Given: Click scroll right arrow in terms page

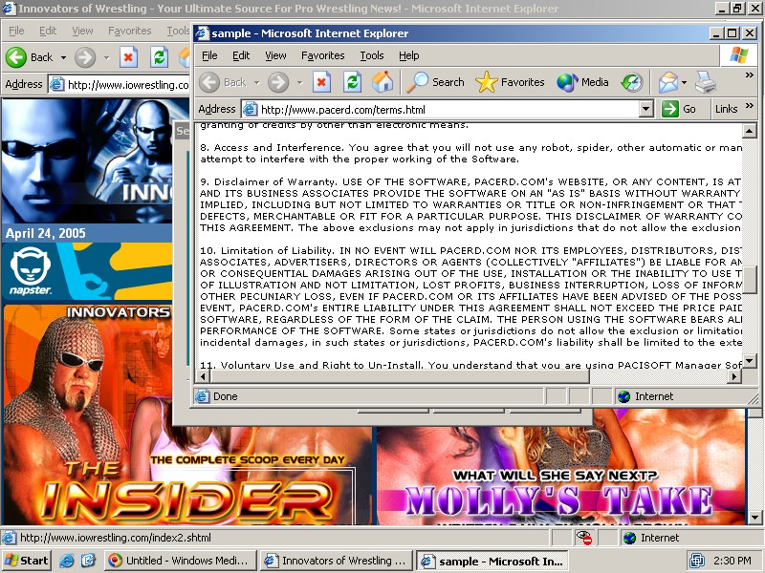Looking at the screenshot, I should (734, 376).
